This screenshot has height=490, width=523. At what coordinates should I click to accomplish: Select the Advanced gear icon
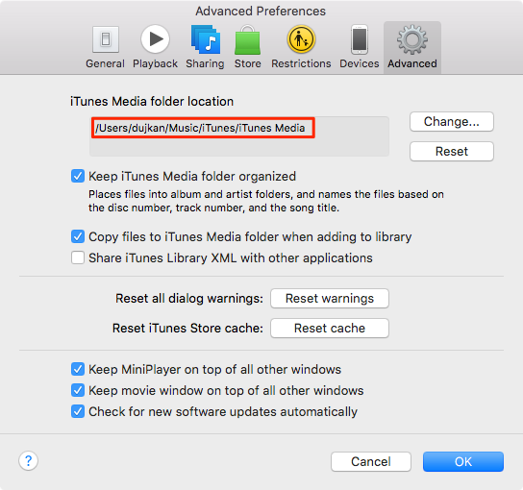tap(412, 39)
